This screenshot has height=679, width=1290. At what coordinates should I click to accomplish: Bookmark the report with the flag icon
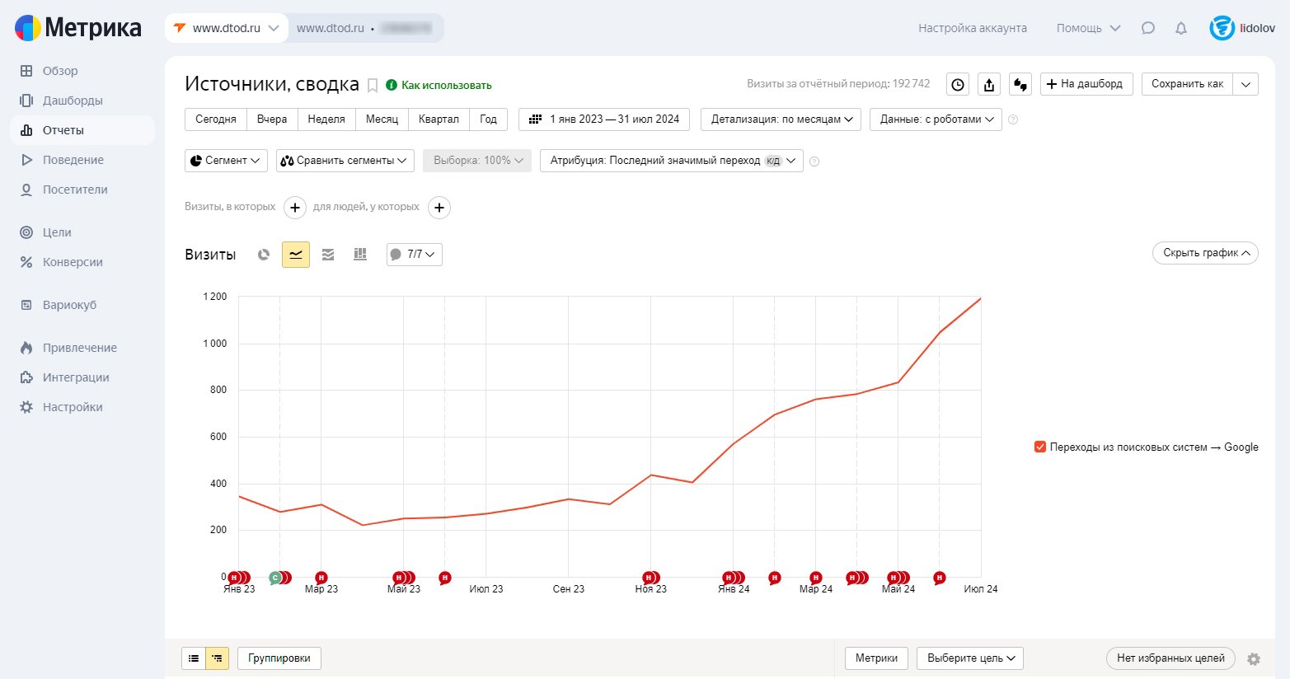click(373, 85)
